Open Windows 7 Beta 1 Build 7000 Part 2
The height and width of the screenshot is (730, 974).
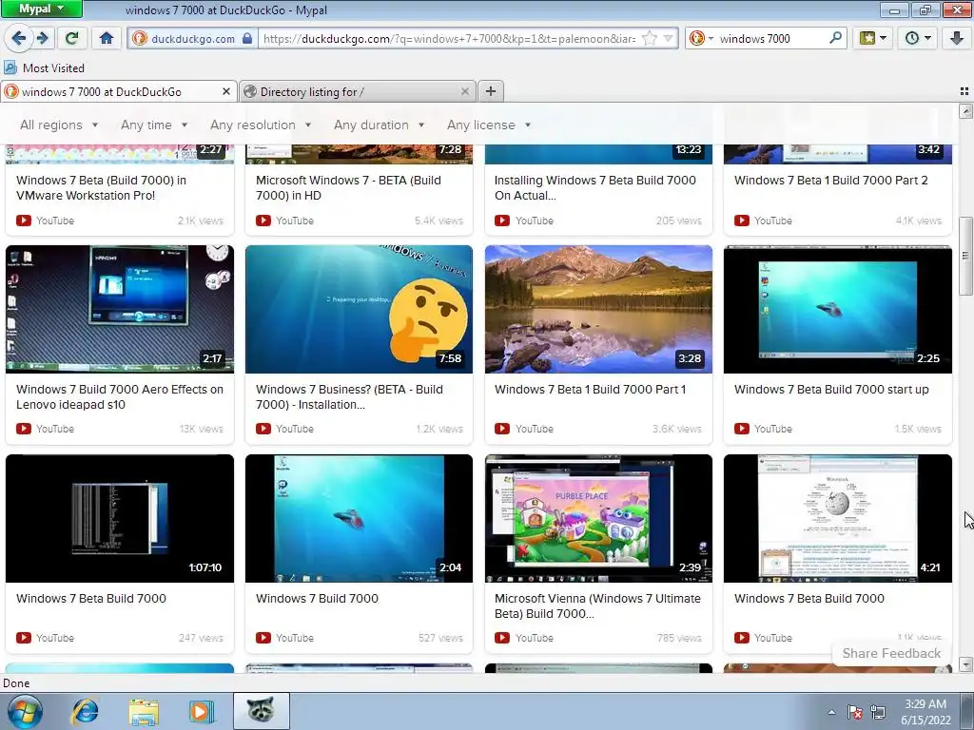tap(830, 180)
